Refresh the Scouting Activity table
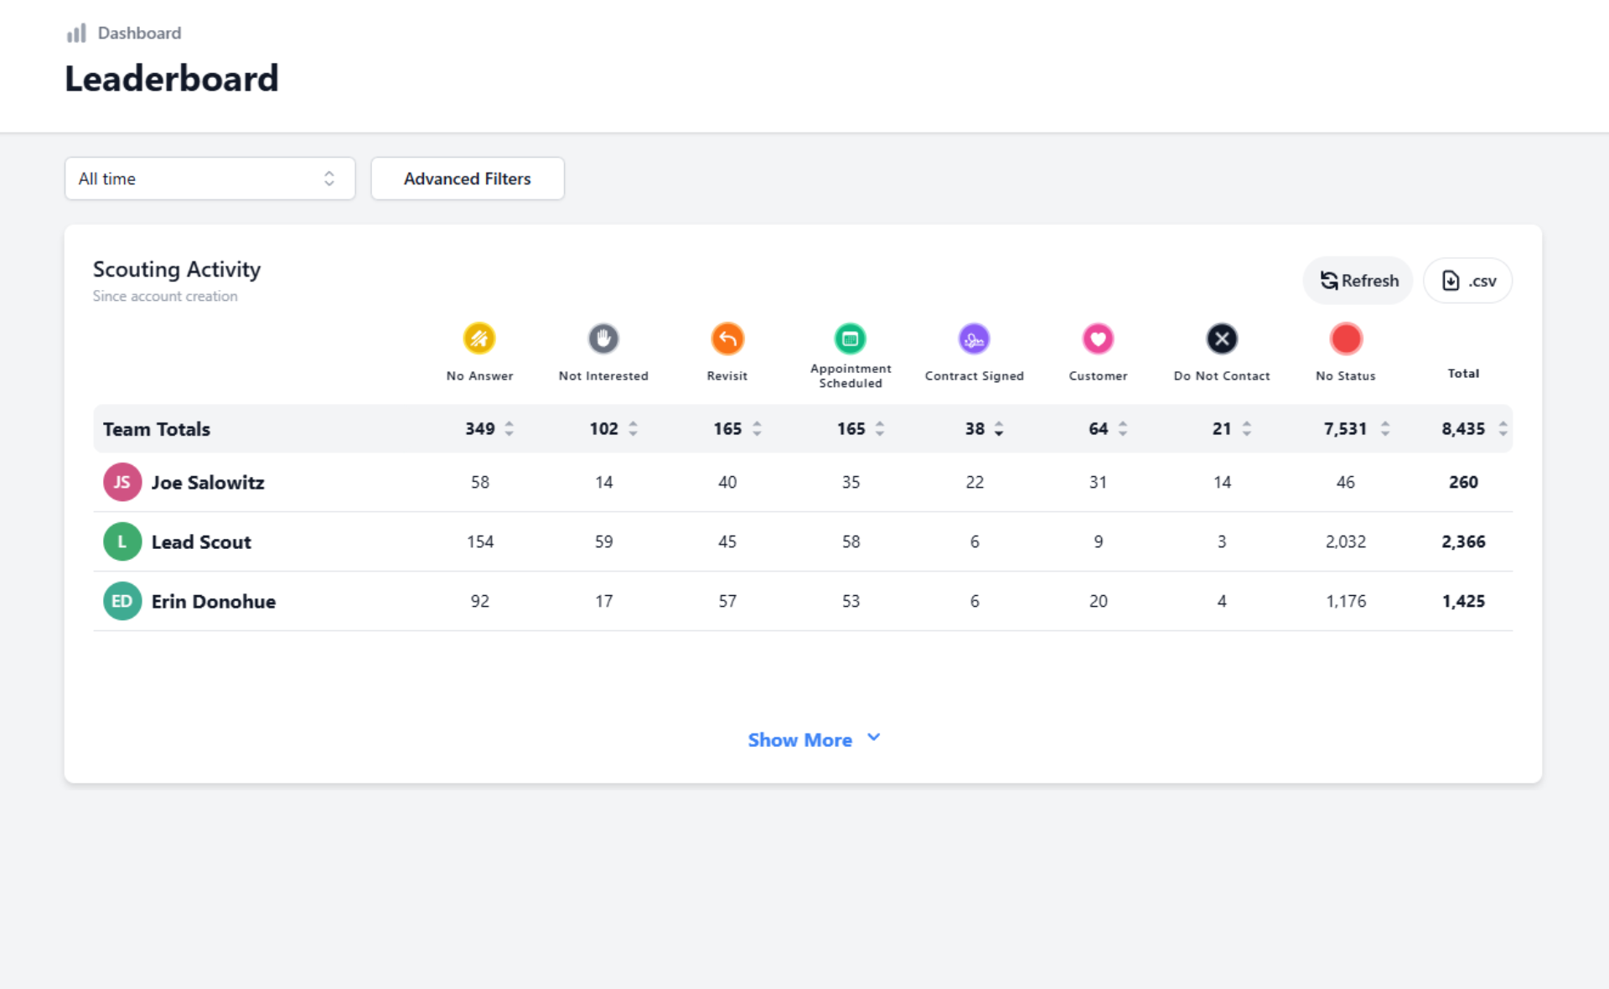This screenshot has height=989, width=1609. point(1358,281)
